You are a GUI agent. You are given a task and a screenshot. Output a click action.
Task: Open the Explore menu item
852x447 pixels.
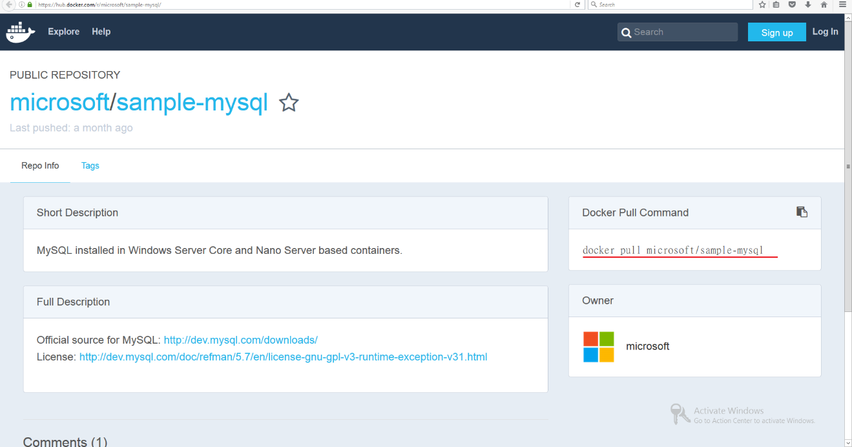[x=64, y=32]
